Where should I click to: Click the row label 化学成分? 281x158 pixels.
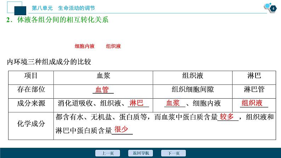click(31, 124)
